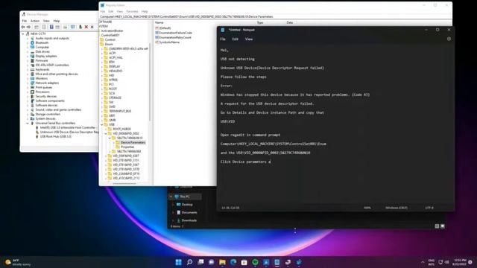Select Display adapters in Device Manager

pos(46,57)
